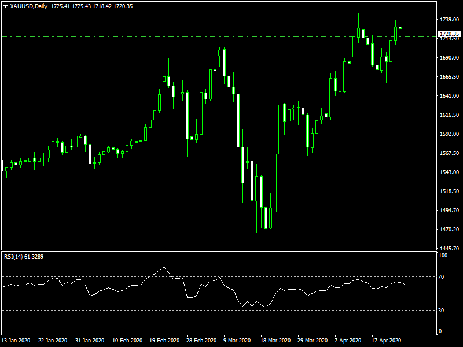Screen dimensions: 463x347
Task: Click the 22 Jan 2020 date label
Action: tap(53, 341)
